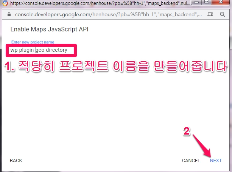Click the Google Cloud favicon in title bar
Screen dimensions: 232x172
click(x=5, y=3)
